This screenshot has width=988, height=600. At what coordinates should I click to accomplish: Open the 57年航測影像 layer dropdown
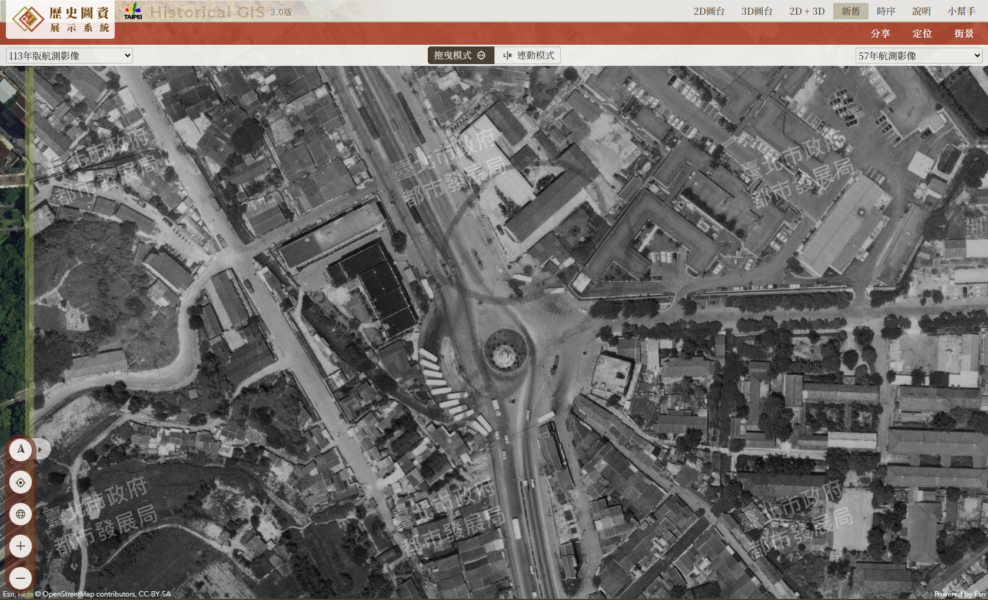pos(919,56)
